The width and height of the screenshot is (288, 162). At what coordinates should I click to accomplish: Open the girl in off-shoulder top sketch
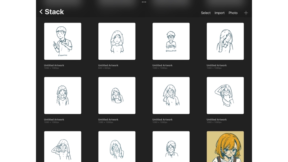point(63,95)
